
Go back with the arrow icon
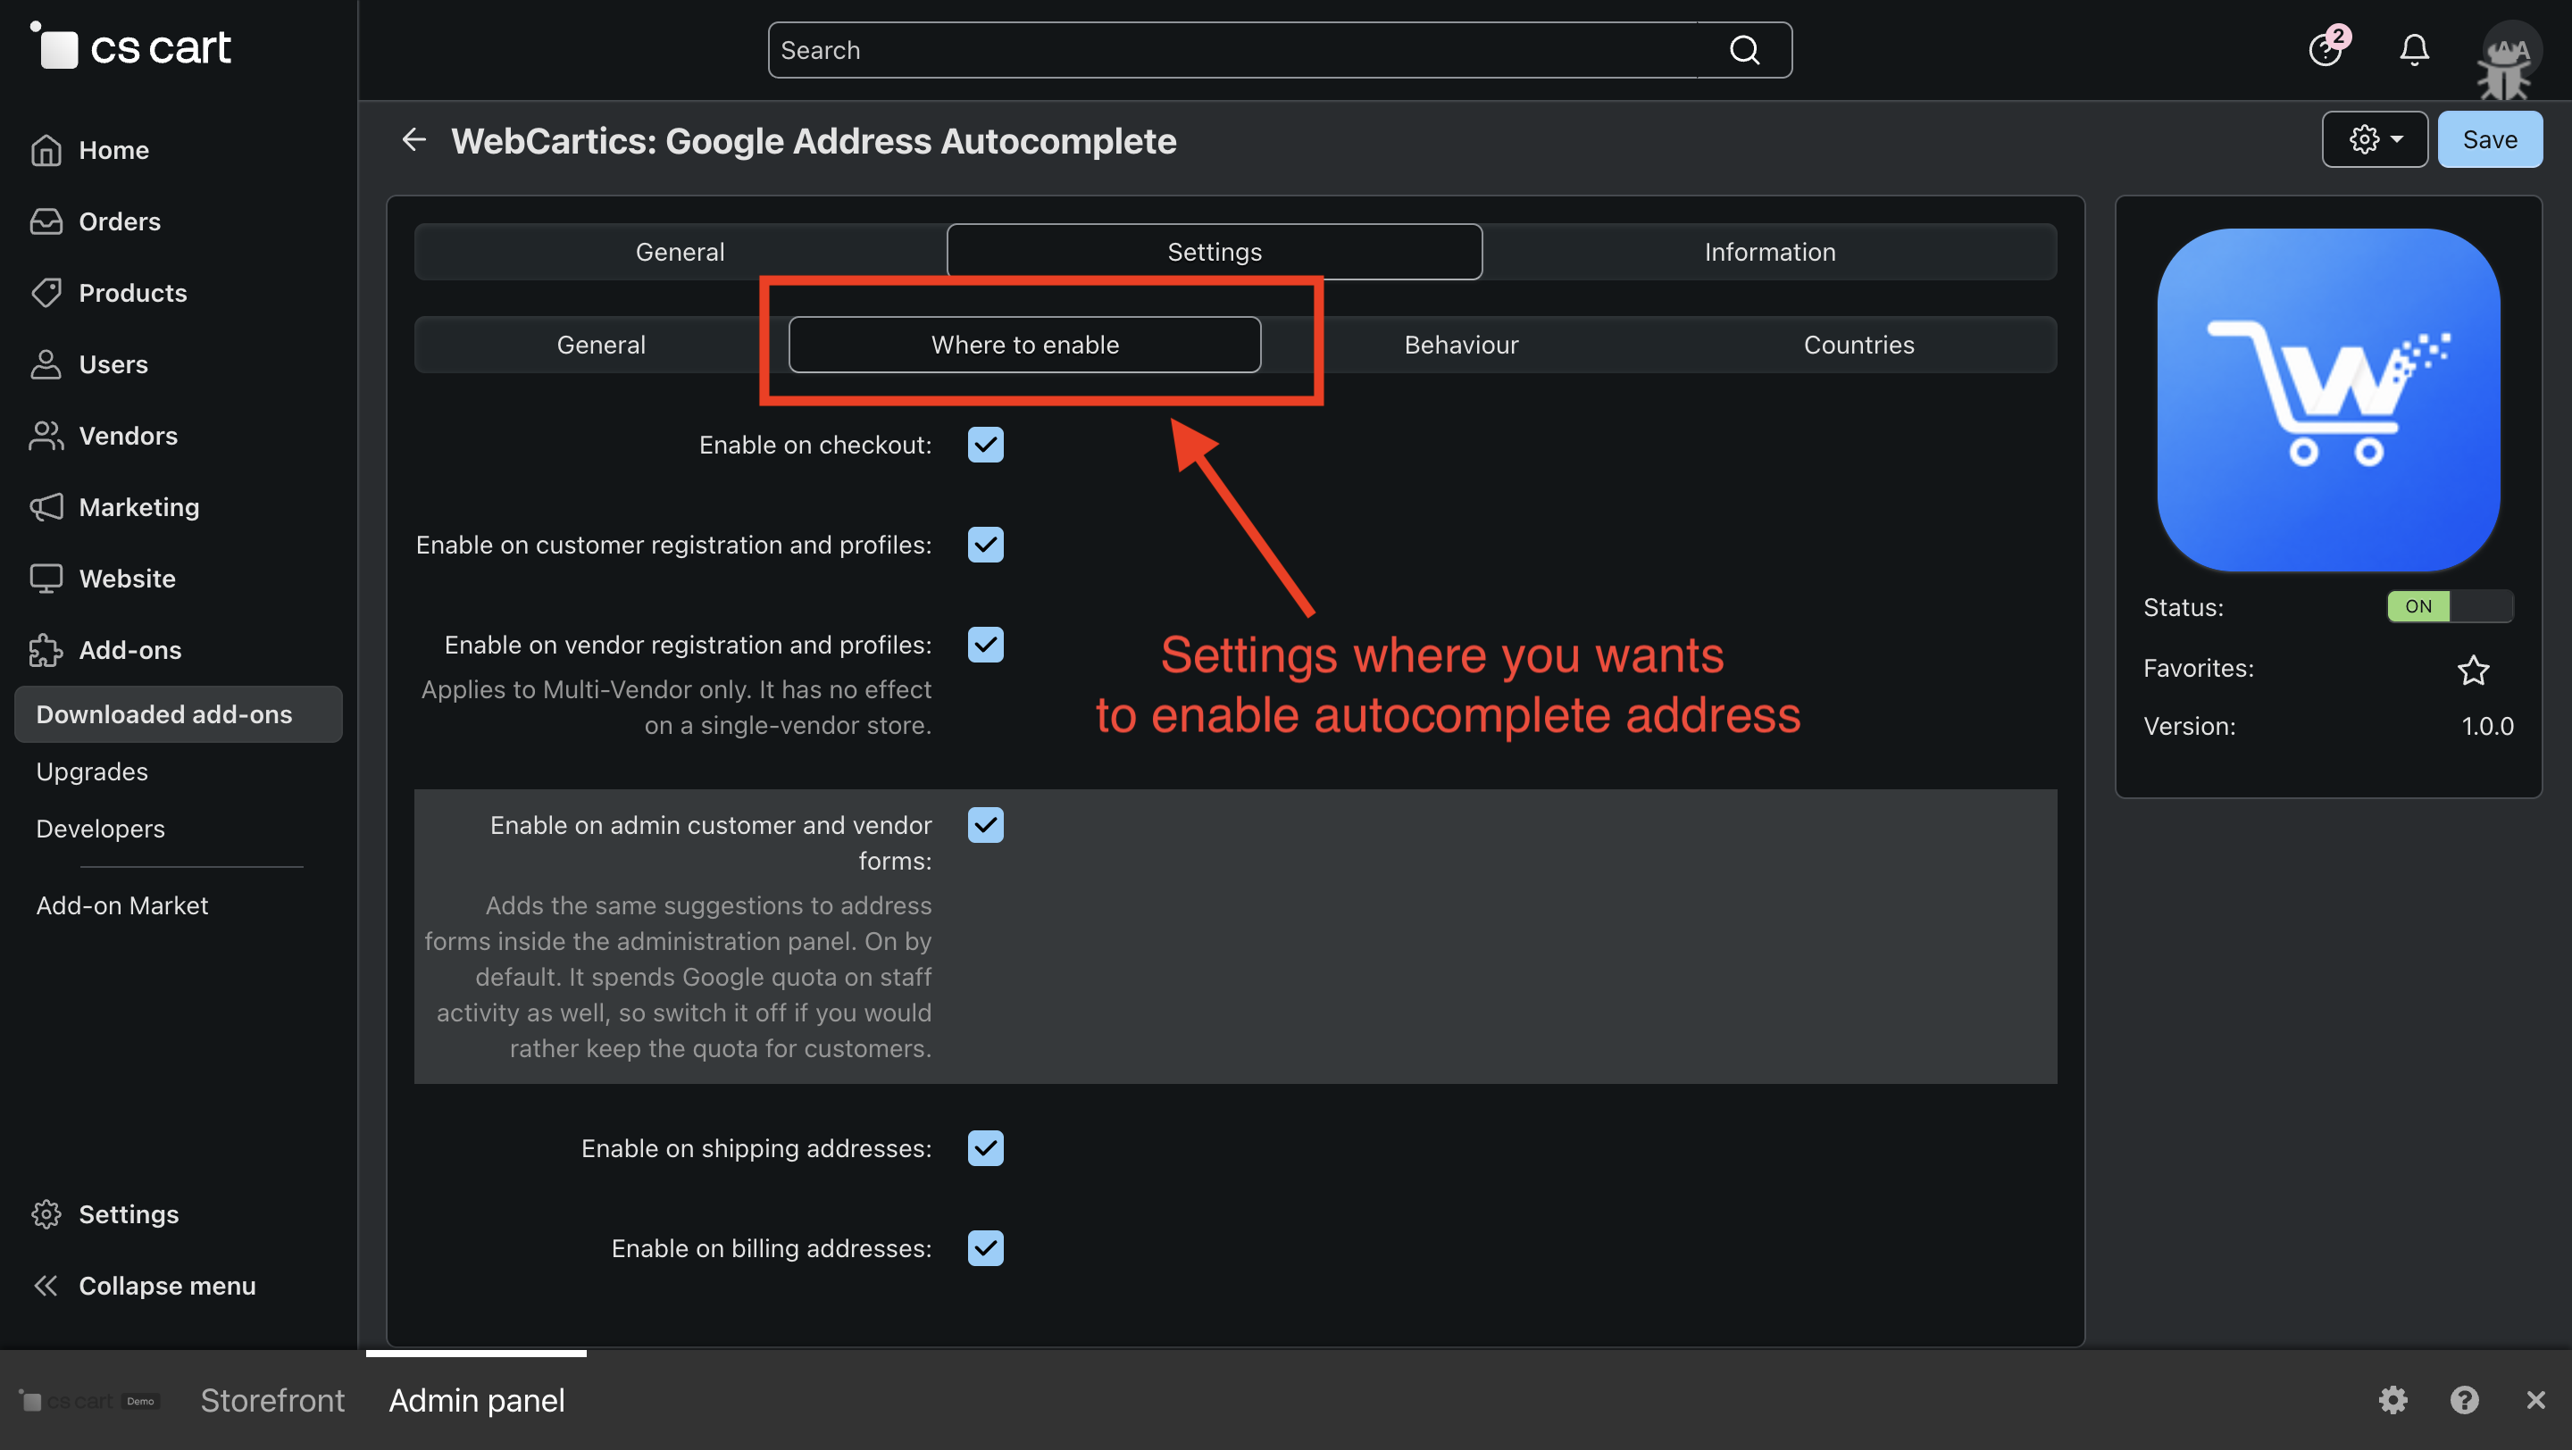413,139
